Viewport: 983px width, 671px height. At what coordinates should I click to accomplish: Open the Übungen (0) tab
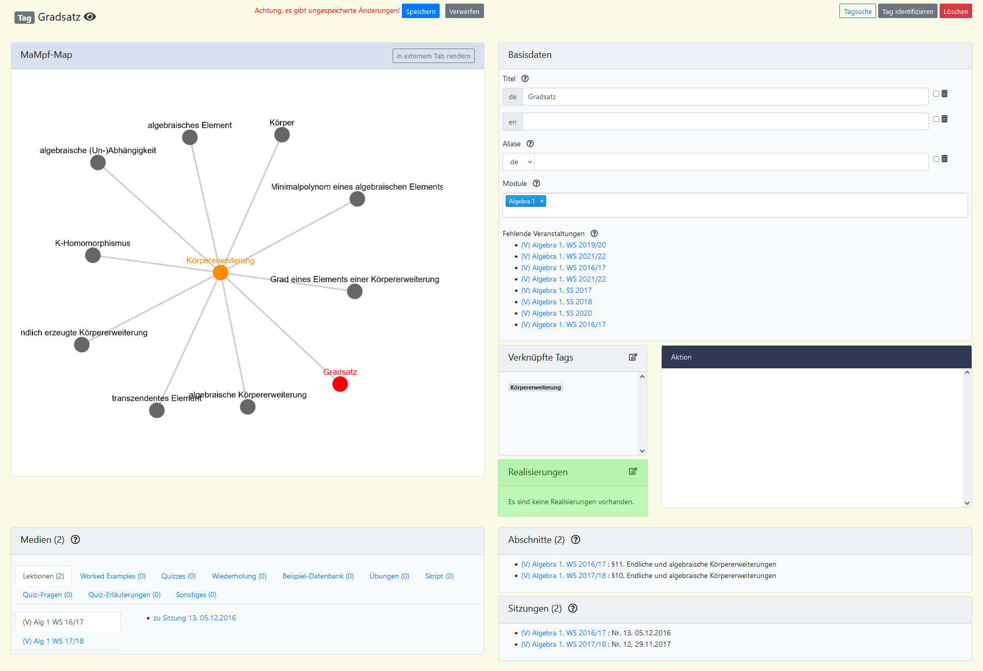click(x=389, y=576)
